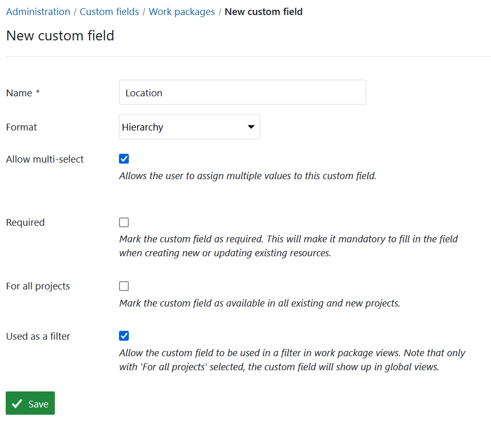Check the For all projects checkbox
Image resolution: width=491 pixels, height=423 pixels.
(x=124, y=286)
